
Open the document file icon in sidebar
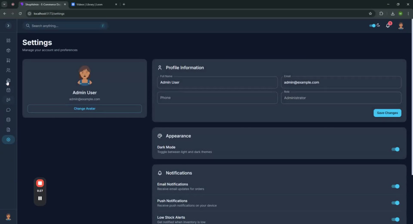tap(8, 130)
